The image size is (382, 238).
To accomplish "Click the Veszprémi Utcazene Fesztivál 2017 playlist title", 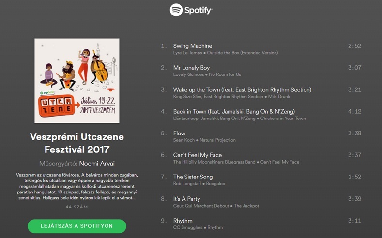I will [77, 143].
